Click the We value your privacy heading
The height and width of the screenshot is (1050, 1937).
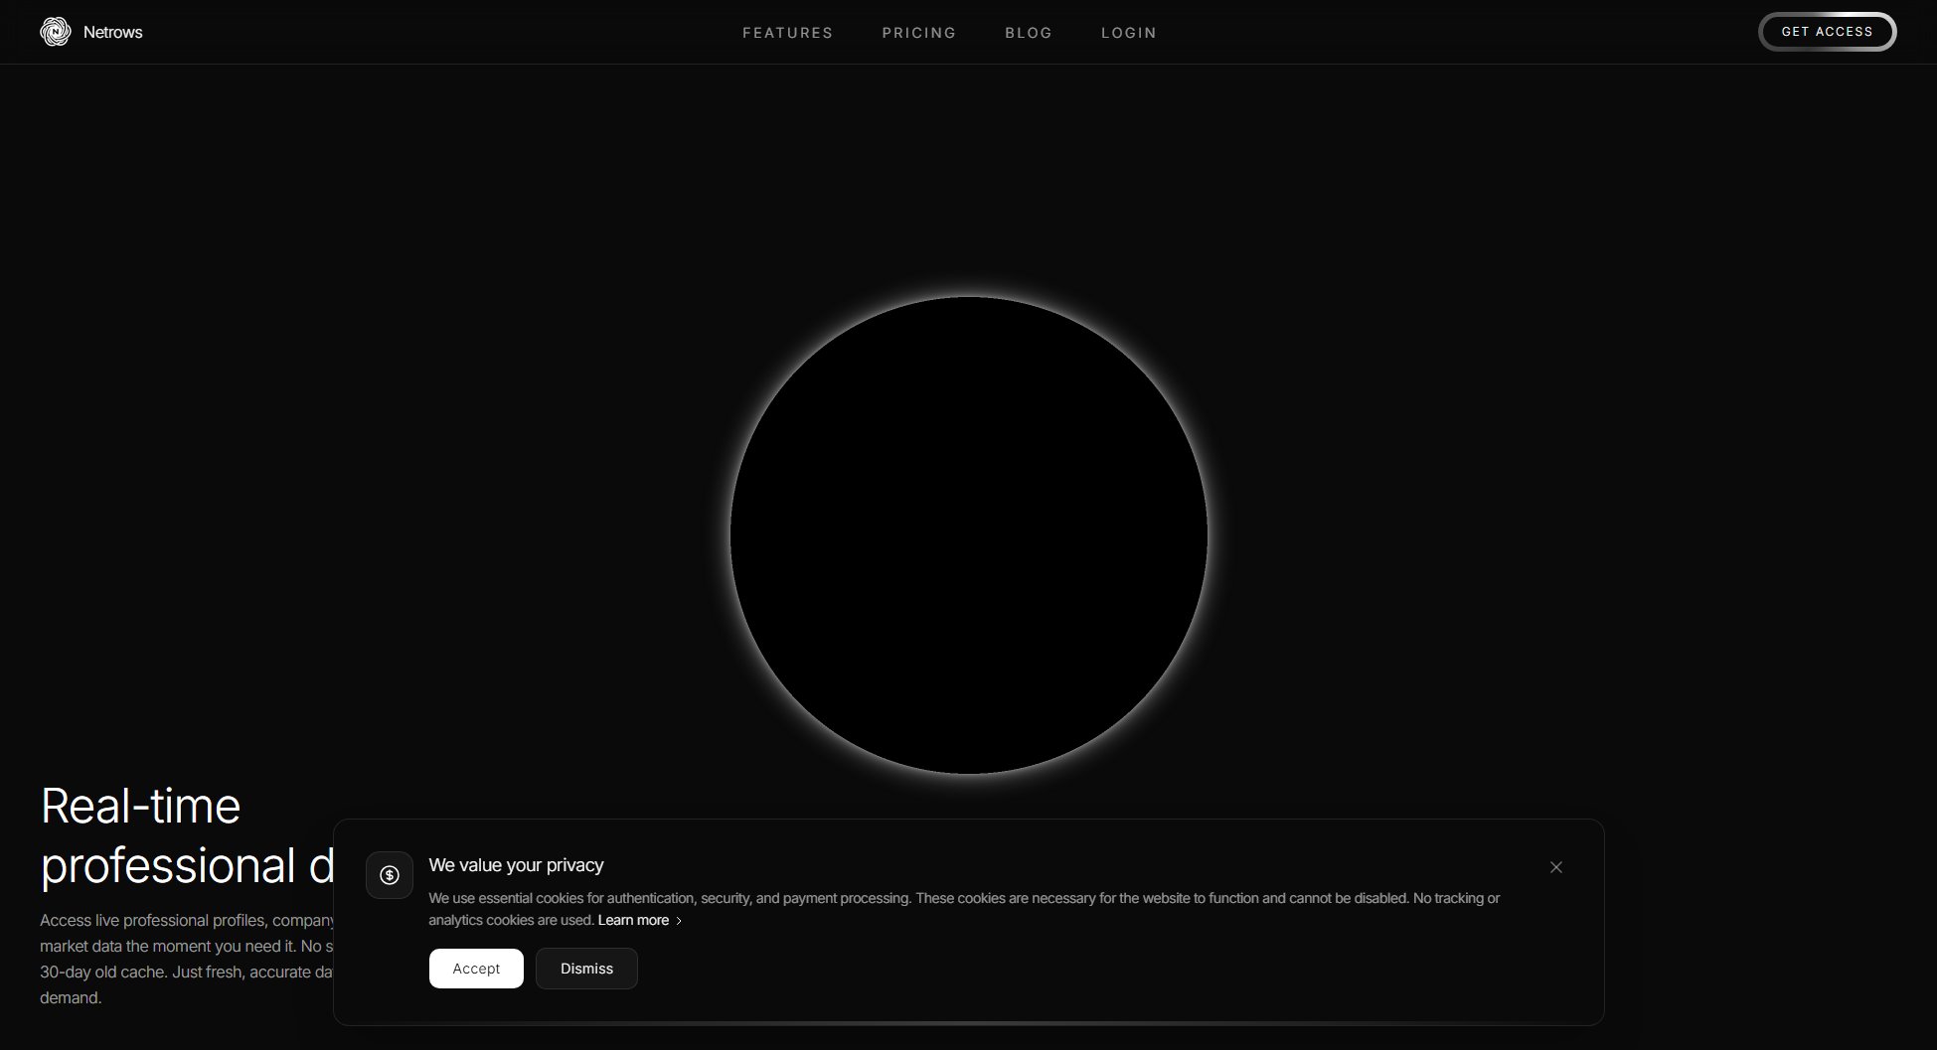[x=515, y=864]
